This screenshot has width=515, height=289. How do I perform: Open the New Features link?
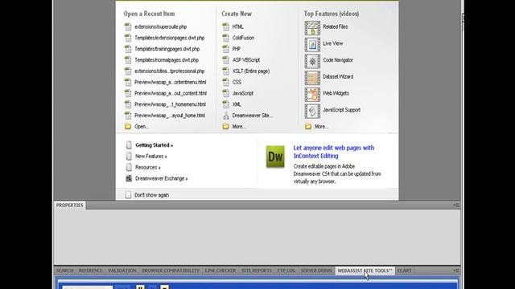[151, 157]
